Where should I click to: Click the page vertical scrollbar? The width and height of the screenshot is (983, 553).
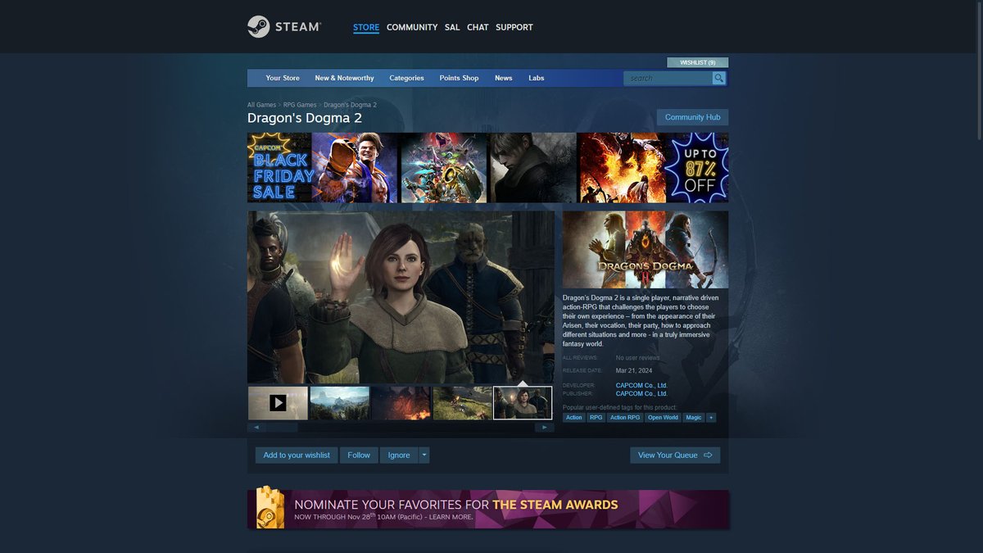click(978, 70)
